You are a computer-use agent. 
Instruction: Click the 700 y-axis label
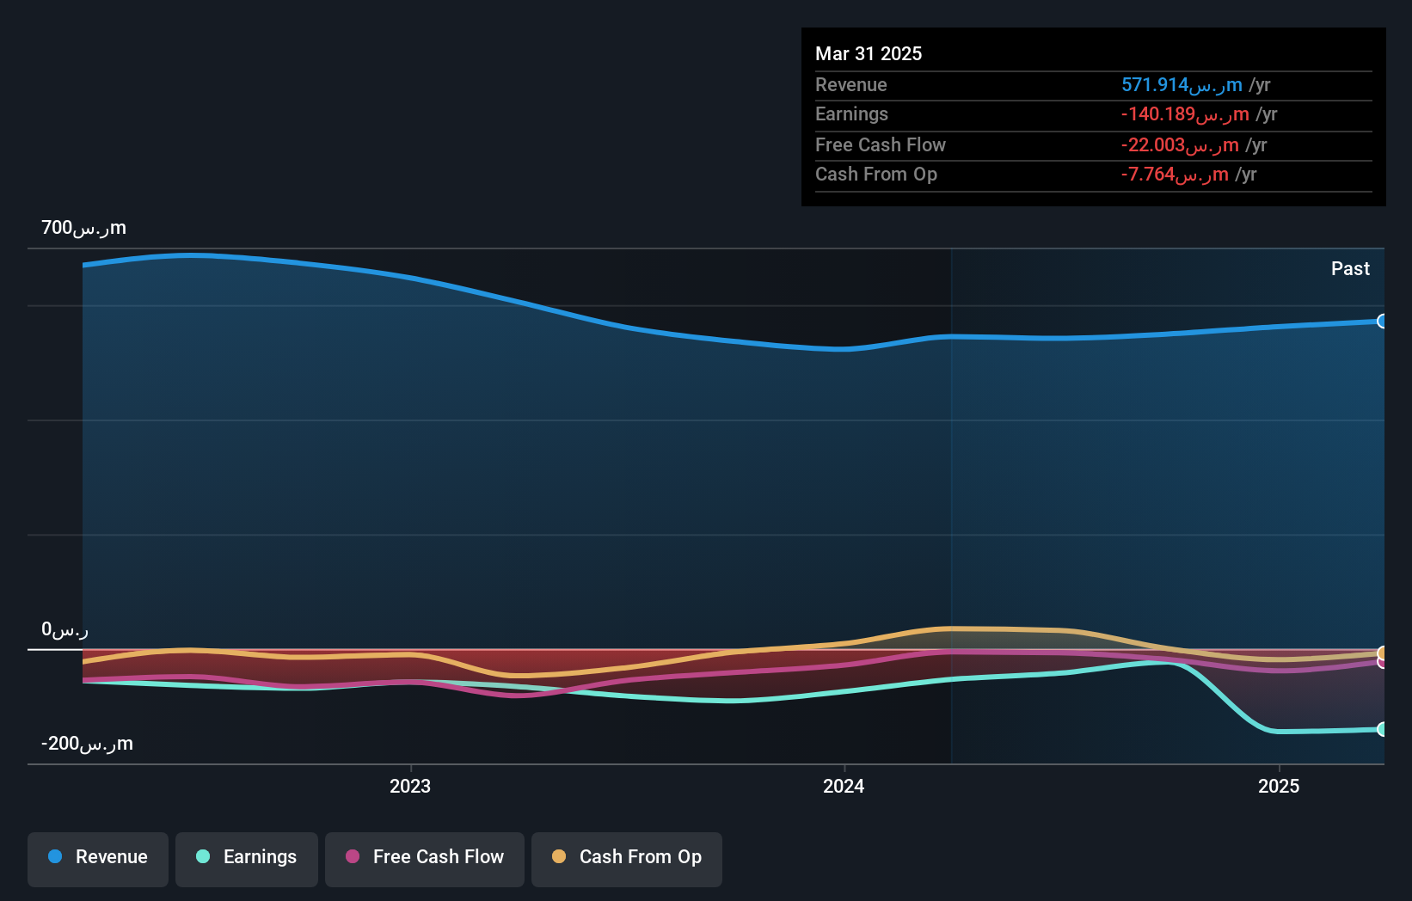click(x=83, y=228)
